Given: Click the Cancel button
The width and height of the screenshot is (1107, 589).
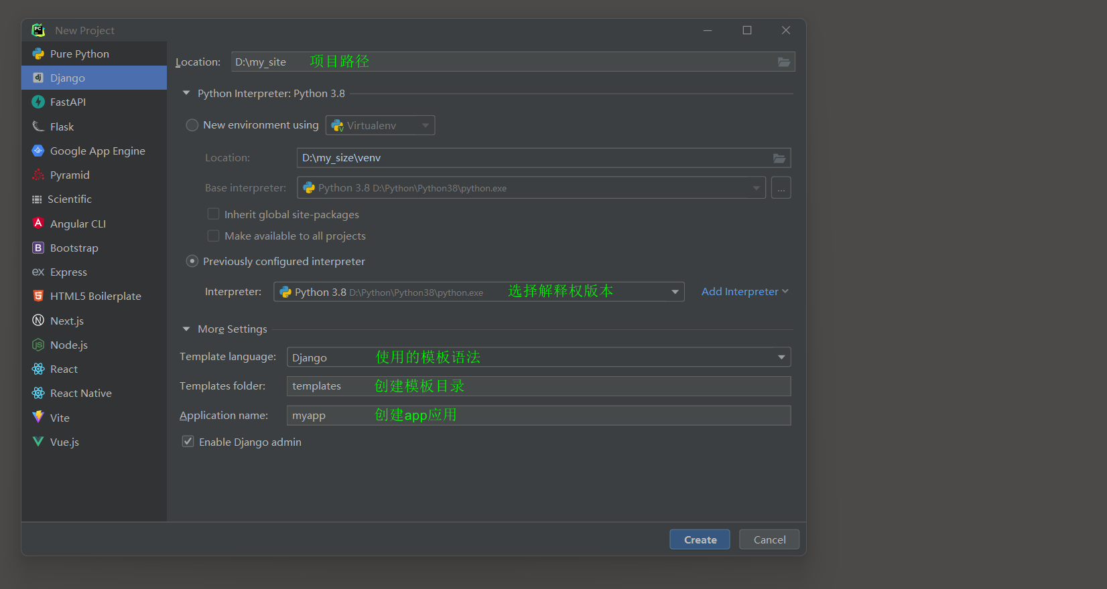Looking at the screenshot, I should (x=769, y=539).
